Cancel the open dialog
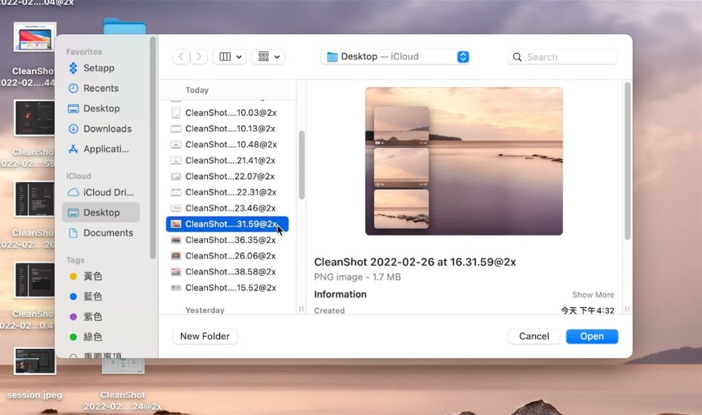702x415 pixels. click(533, 337)
